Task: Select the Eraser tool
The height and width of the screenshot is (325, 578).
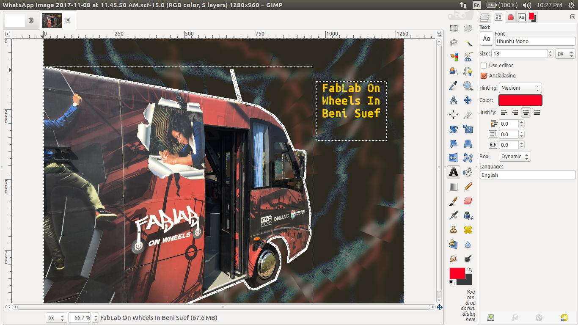Action: (x=468, y=201)
